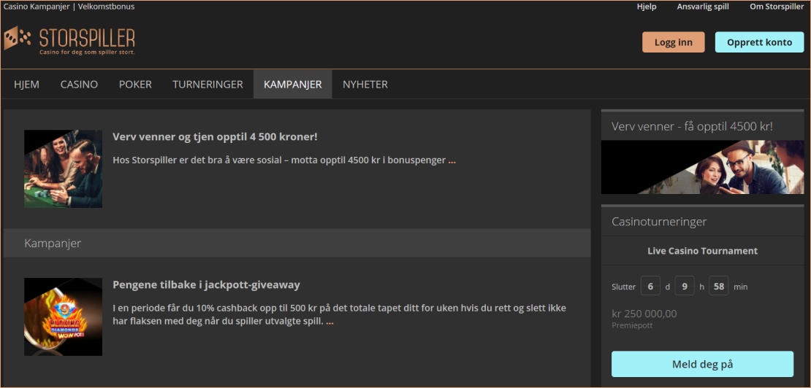811x388 pixels.
Task: Switch to the TURNERINGER tab
Action: [x=208, y=84]
